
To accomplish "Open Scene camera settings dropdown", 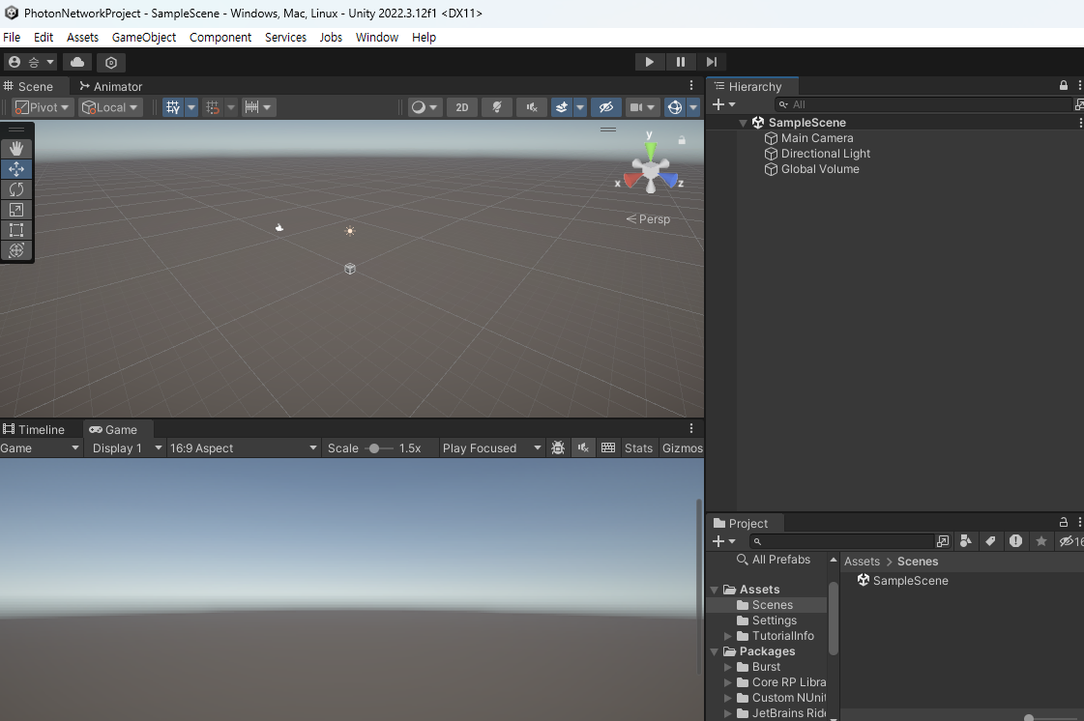I will 642,107.
